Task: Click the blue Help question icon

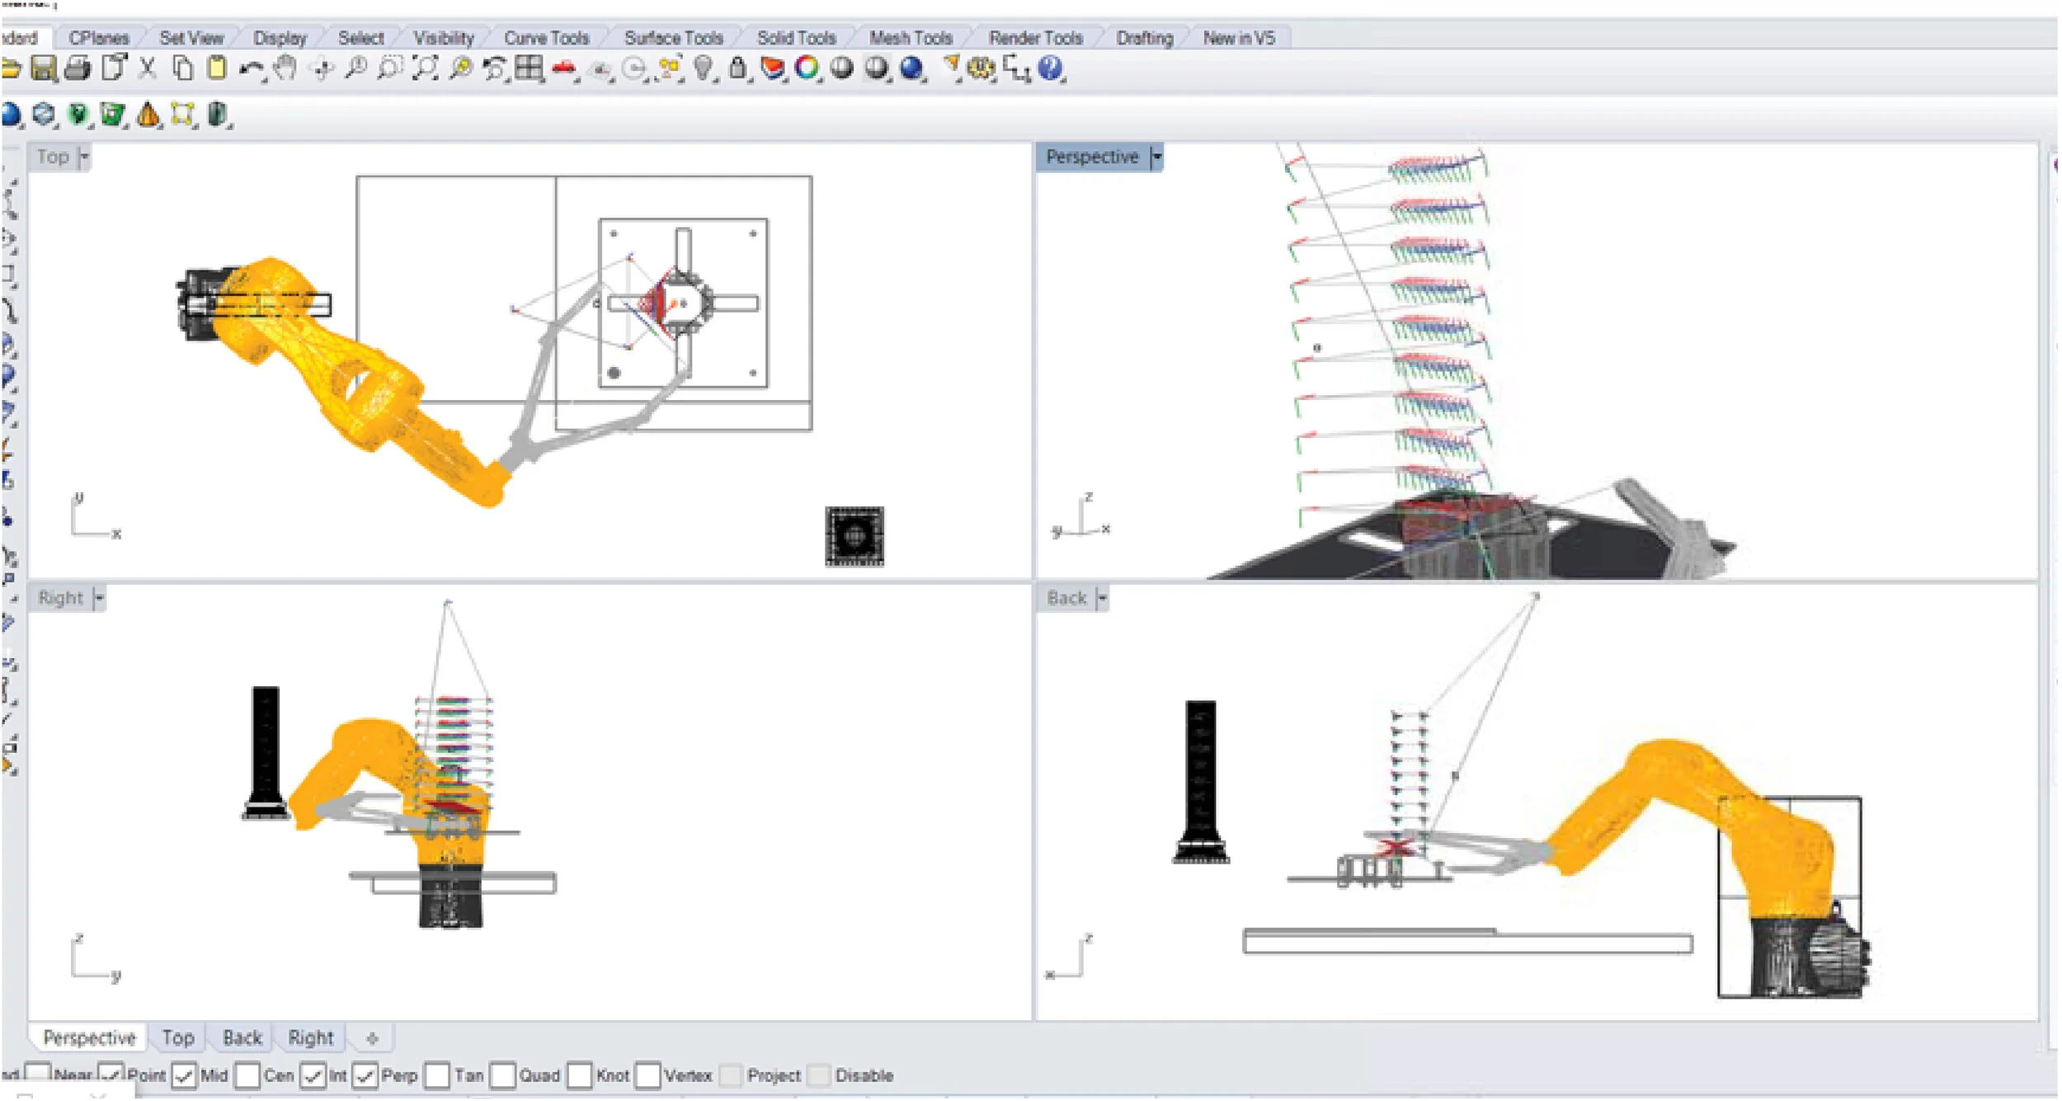Action: click(1051, 68)
